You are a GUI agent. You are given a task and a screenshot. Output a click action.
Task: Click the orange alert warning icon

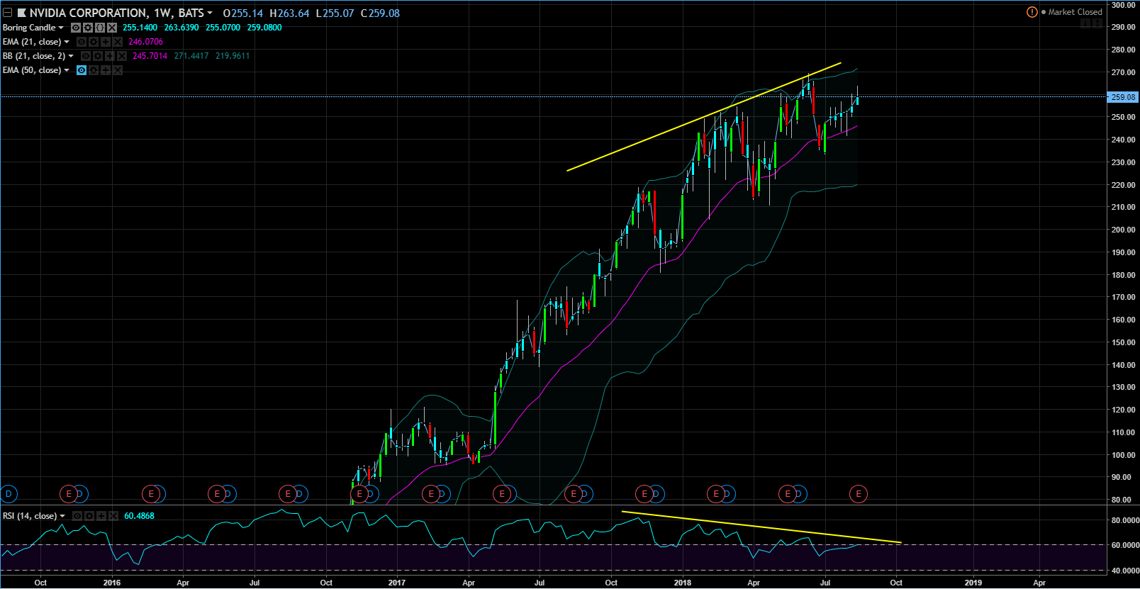(1032, 12)
